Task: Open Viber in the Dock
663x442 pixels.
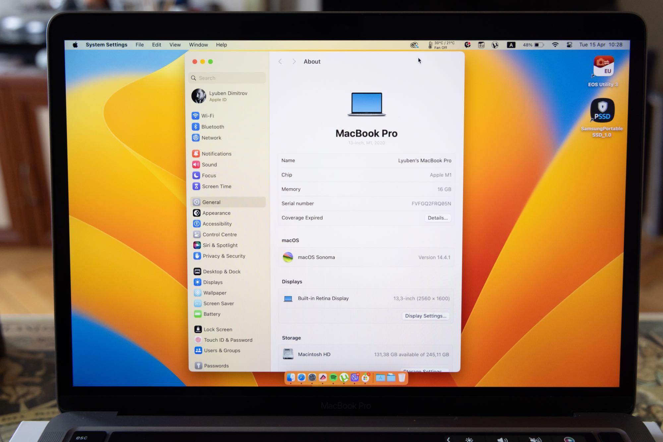Action: coord(355,377)
